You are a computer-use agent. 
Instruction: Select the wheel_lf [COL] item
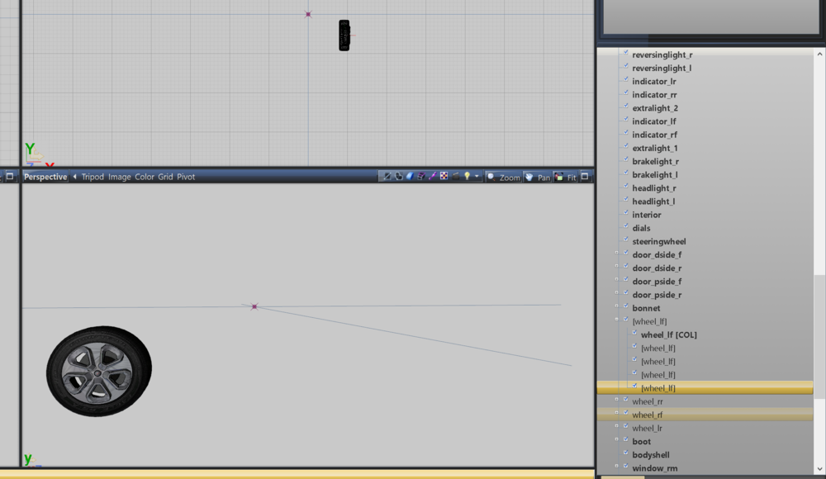(669, 334)
